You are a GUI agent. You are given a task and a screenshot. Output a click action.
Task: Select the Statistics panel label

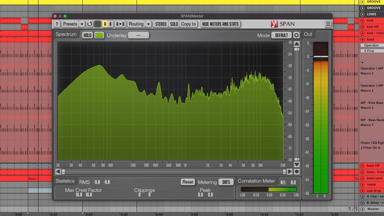pyautogui.click(x=65, y=181)
